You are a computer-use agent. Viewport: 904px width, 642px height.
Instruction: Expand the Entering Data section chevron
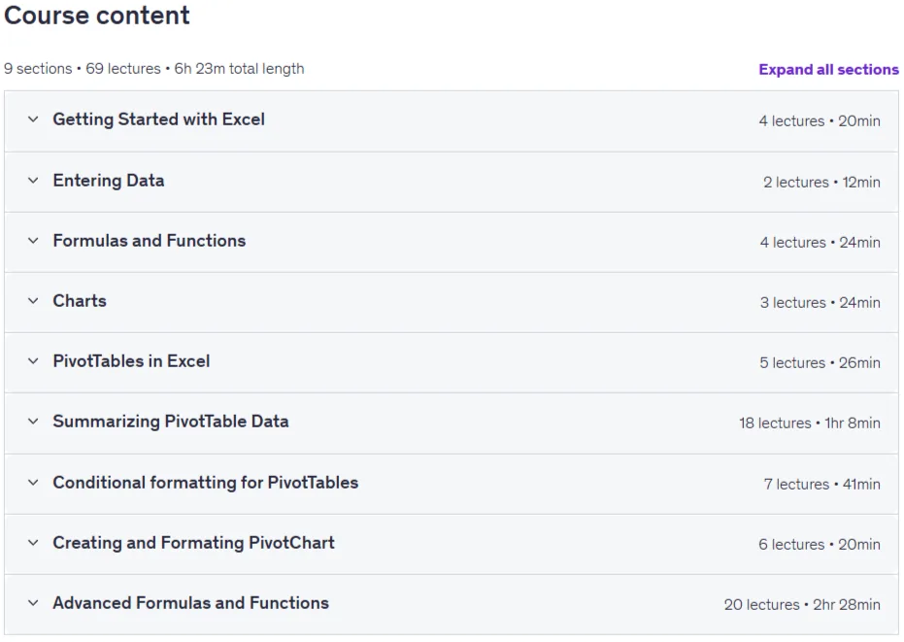tap(33, 181)
